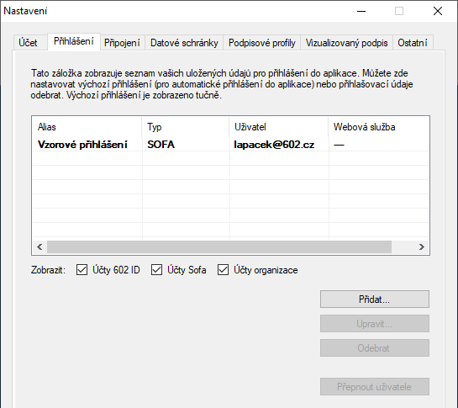Open the Podpisové profily tab
This screenshot has width=458, height=408.
coord(262,43)
